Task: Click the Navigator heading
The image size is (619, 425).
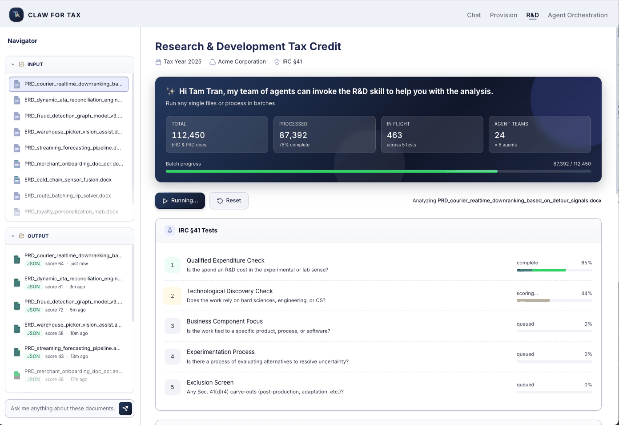Action: pyautogui.click(x=22, y=41)
